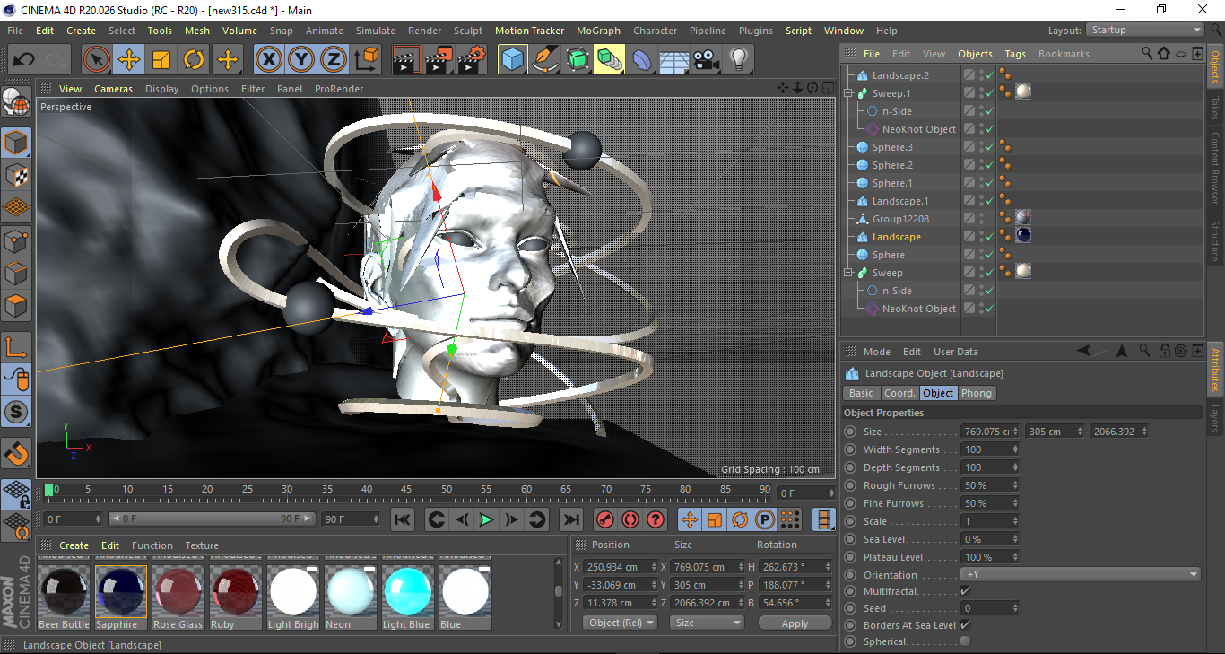
Task: Open the Simulate menu
Action: pos(375,31)
